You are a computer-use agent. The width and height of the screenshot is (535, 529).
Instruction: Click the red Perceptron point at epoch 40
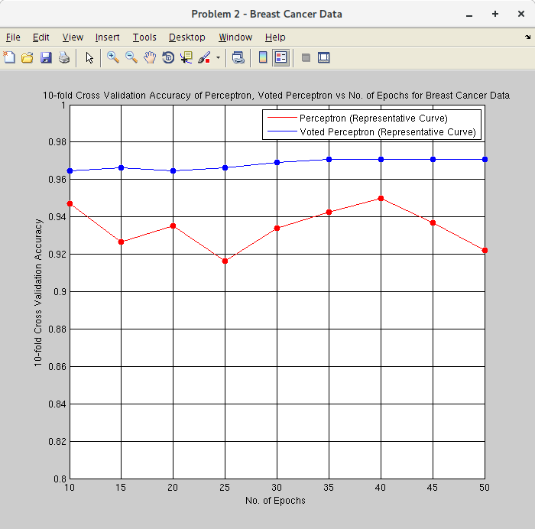pyautogui.click(x=381, y=198)
